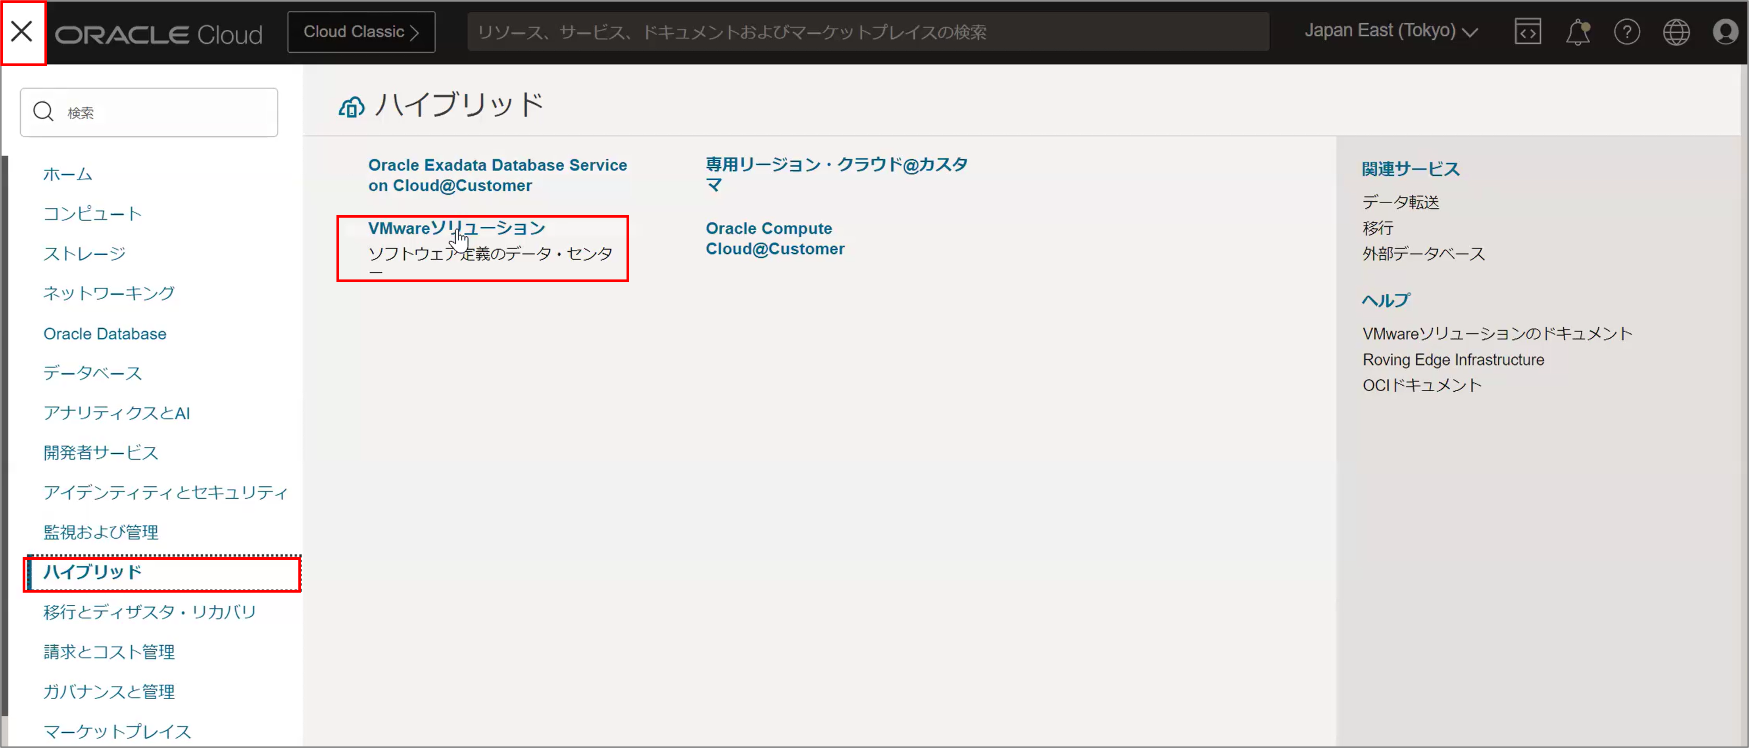Select コンピュート in the navigation menu
Viewport: 1749px width, 748px height.
[x=92, y=214]
